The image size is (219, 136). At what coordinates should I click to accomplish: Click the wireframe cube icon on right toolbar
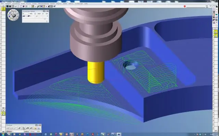point(217,17)
